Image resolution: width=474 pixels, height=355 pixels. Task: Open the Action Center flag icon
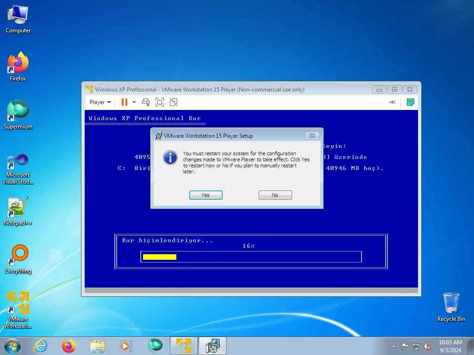coord(404,346)
